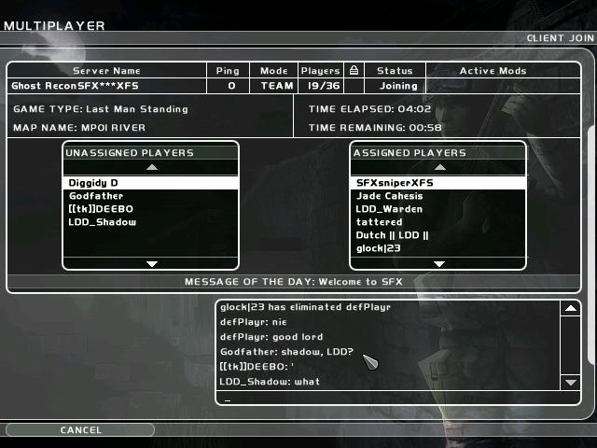The image size is (597, 448).
Task: Click the Active Mods column header
Action: tap(503, 71)
